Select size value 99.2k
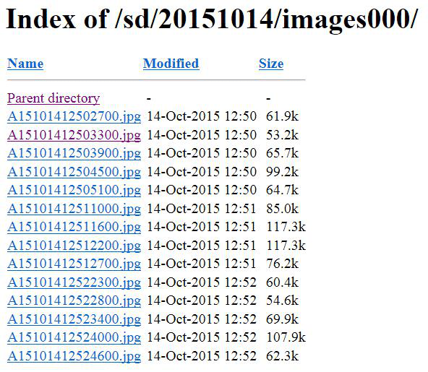 282,172
